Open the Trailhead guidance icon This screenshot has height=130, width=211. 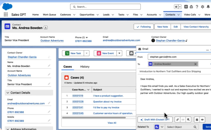[x=191, y=7]
